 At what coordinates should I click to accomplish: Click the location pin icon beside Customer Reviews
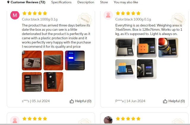tap(8, 2)
